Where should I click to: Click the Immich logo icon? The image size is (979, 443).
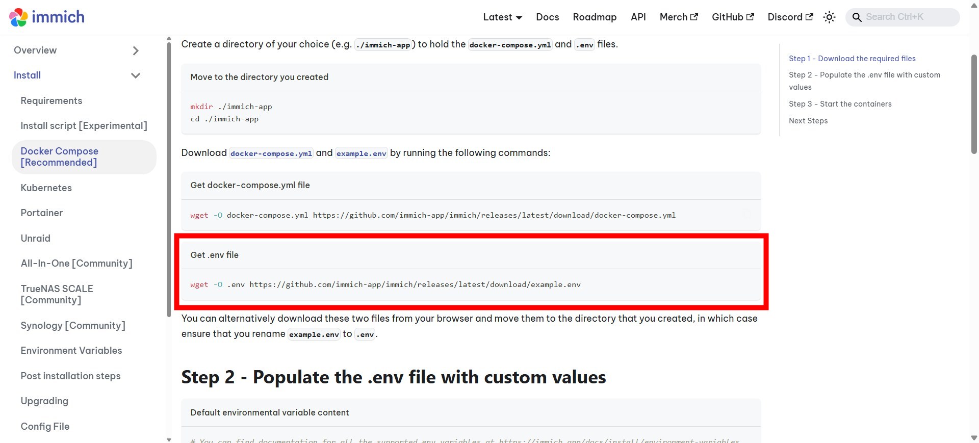18,17
